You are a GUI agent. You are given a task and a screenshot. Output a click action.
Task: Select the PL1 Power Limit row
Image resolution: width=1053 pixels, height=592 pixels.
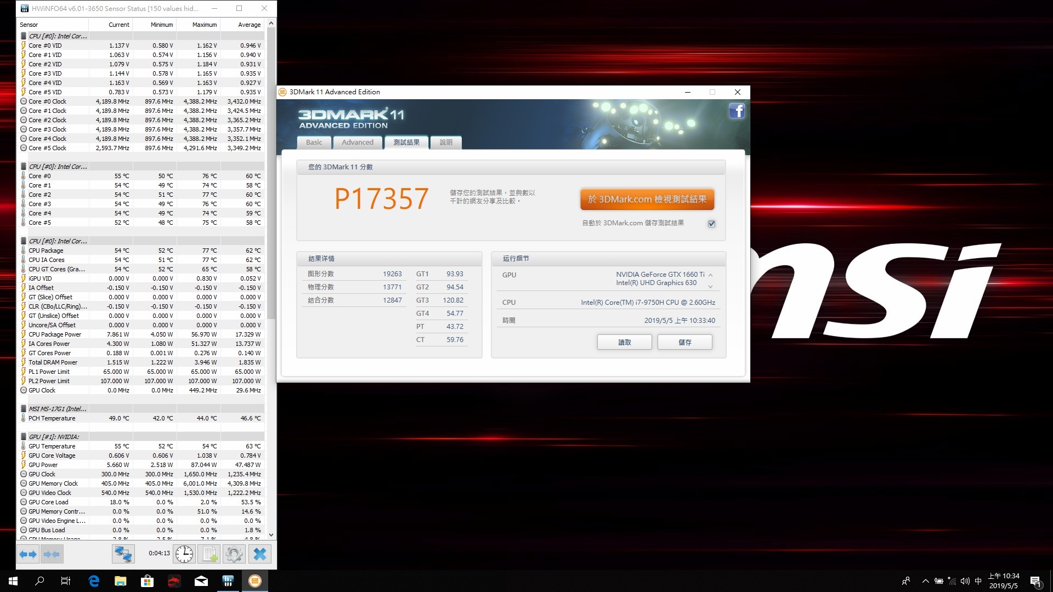[141, 372]
